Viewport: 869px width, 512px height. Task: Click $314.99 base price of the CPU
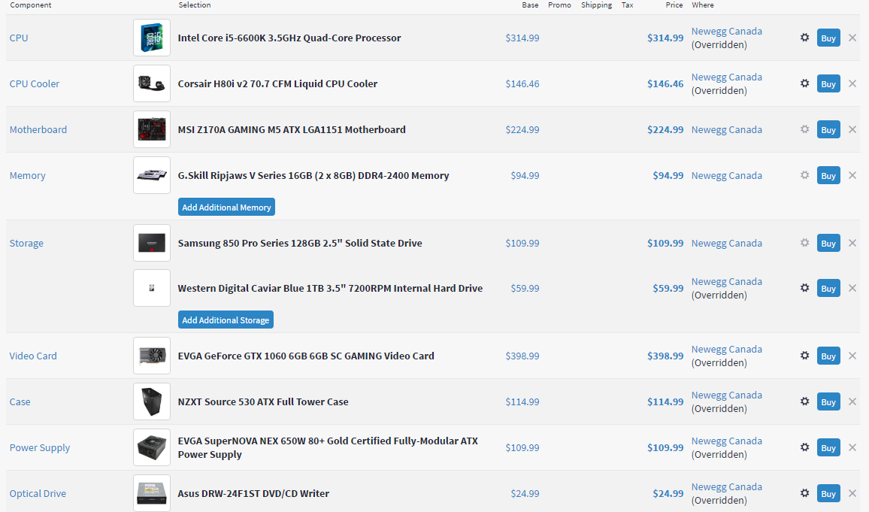click(522, 38)
